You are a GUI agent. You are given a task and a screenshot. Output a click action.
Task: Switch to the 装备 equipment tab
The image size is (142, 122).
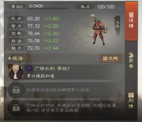click(x=131, y=60)
